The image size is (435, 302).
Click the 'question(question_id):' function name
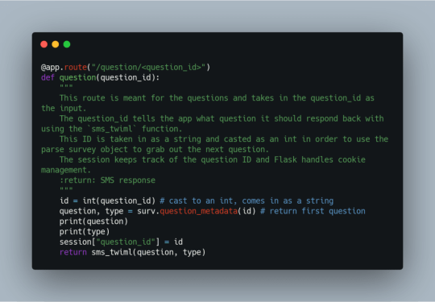tap(110, 77)
